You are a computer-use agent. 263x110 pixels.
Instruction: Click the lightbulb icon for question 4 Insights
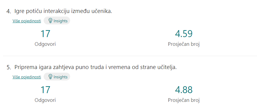[50, 21]
